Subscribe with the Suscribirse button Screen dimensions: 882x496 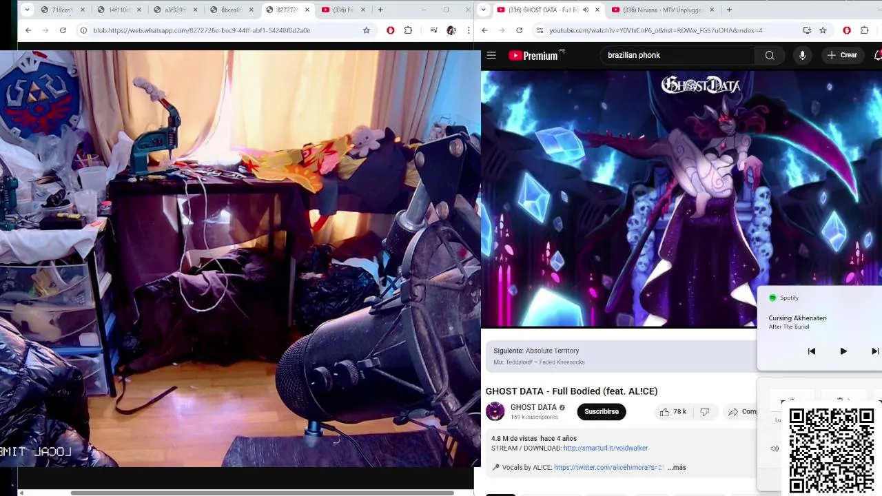(x=602, y=412)
